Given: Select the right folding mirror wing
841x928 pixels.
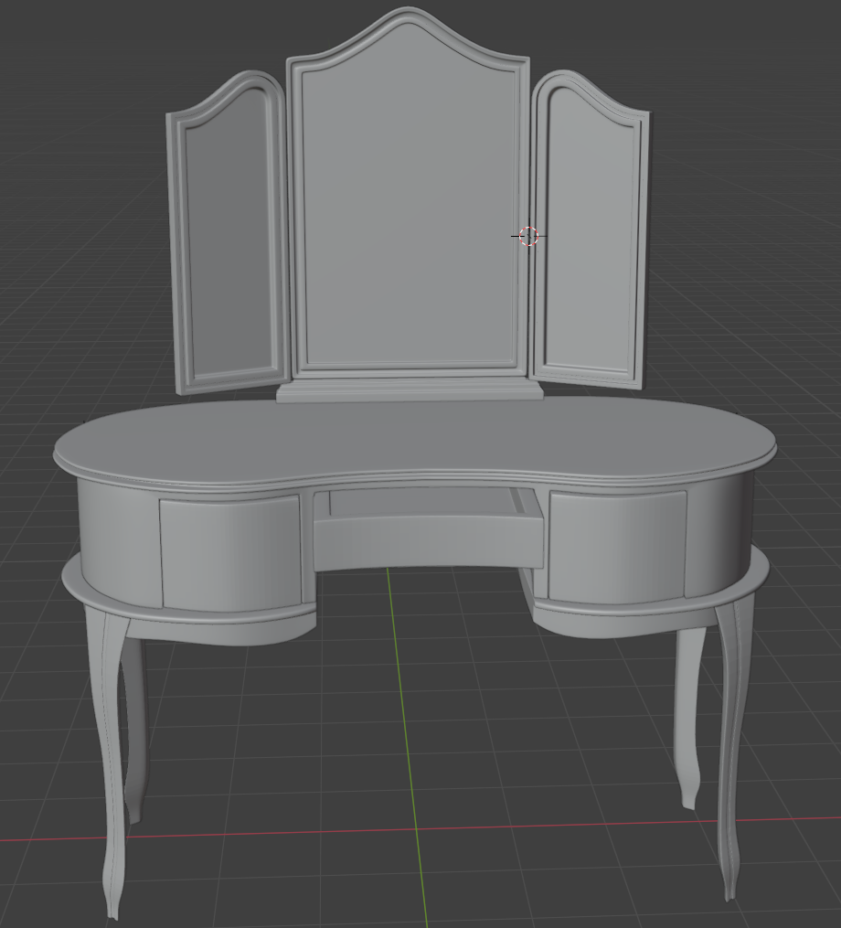Looking at the screenshot, I should tap(590, 230).
